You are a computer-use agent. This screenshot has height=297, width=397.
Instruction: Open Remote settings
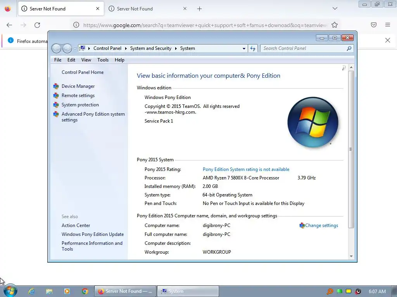78,96
